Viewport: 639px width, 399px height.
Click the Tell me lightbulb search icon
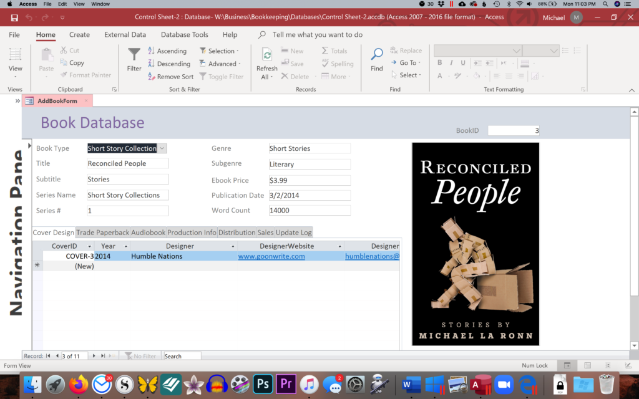point(262,35)
